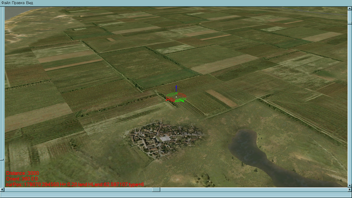Open the Вид menu
The height and width of the screenshot is (198, 352).
(x=30, y=3)
